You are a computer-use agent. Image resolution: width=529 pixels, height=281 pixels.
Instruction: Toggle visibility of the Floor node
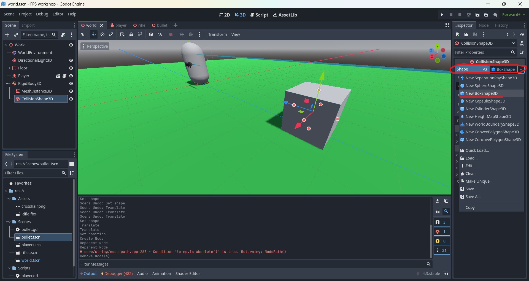(71, 68)
